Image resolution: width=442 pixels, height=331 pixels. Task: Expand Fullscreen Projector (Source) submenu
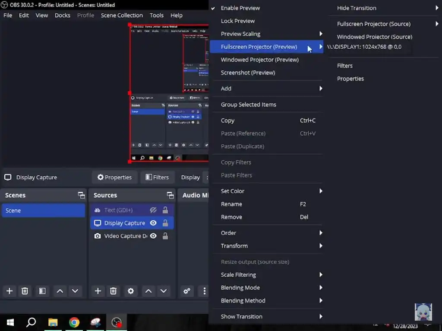pos(383,24)
